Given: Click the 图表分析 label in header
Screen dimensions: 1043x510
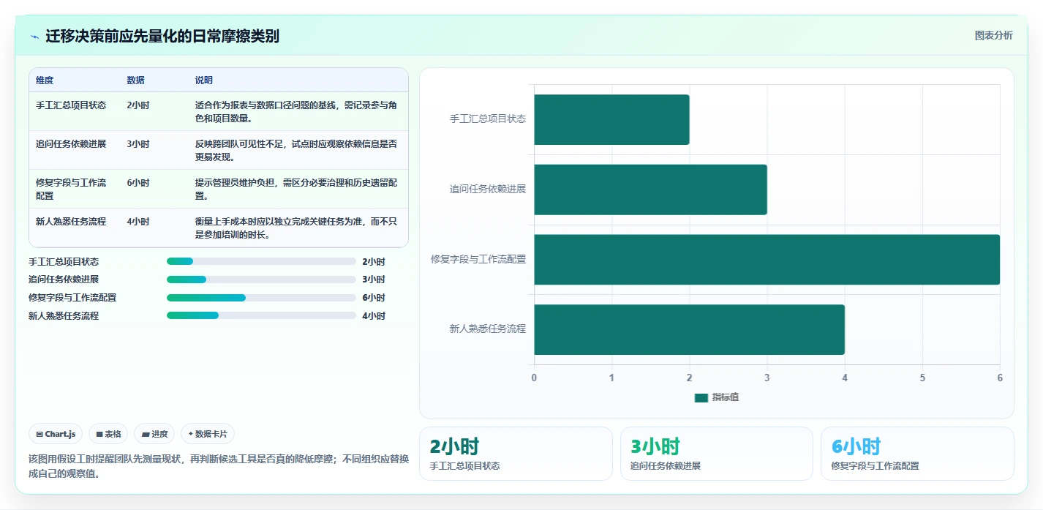Looking at the screenshot, I should (993, 35).
